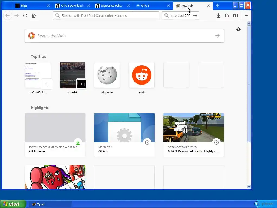Click the address bar field
The image size is (277, 208).
pyautogui.click(x=106, y=15)
